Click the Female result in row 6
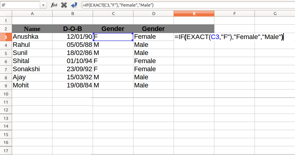This screenshot has height=155, width=295. pyautogui.click(x=153, y=61)
